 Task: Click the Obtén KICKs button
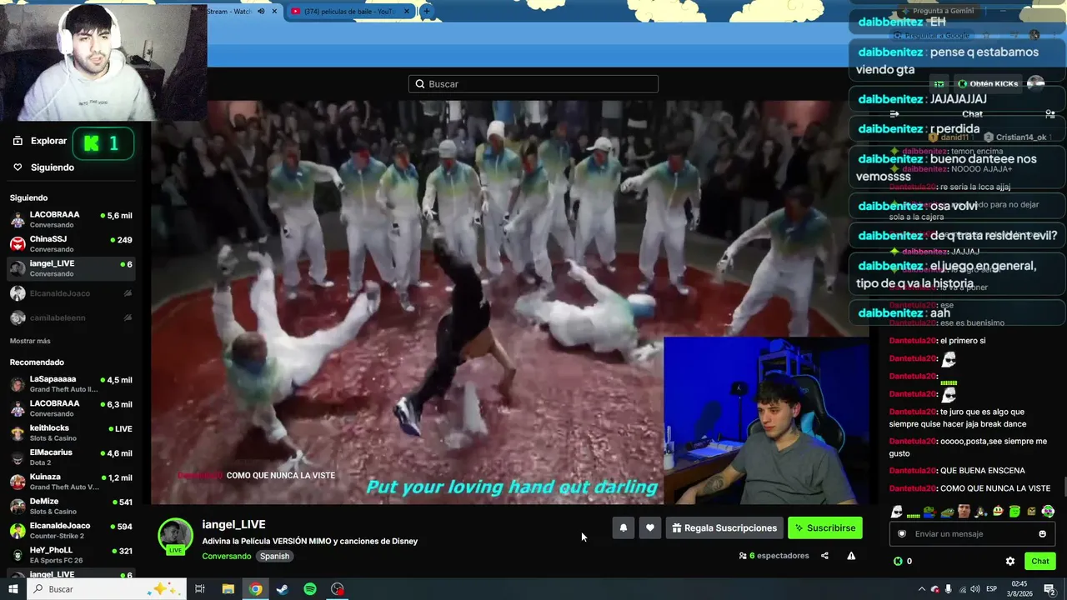click(988, 83)
